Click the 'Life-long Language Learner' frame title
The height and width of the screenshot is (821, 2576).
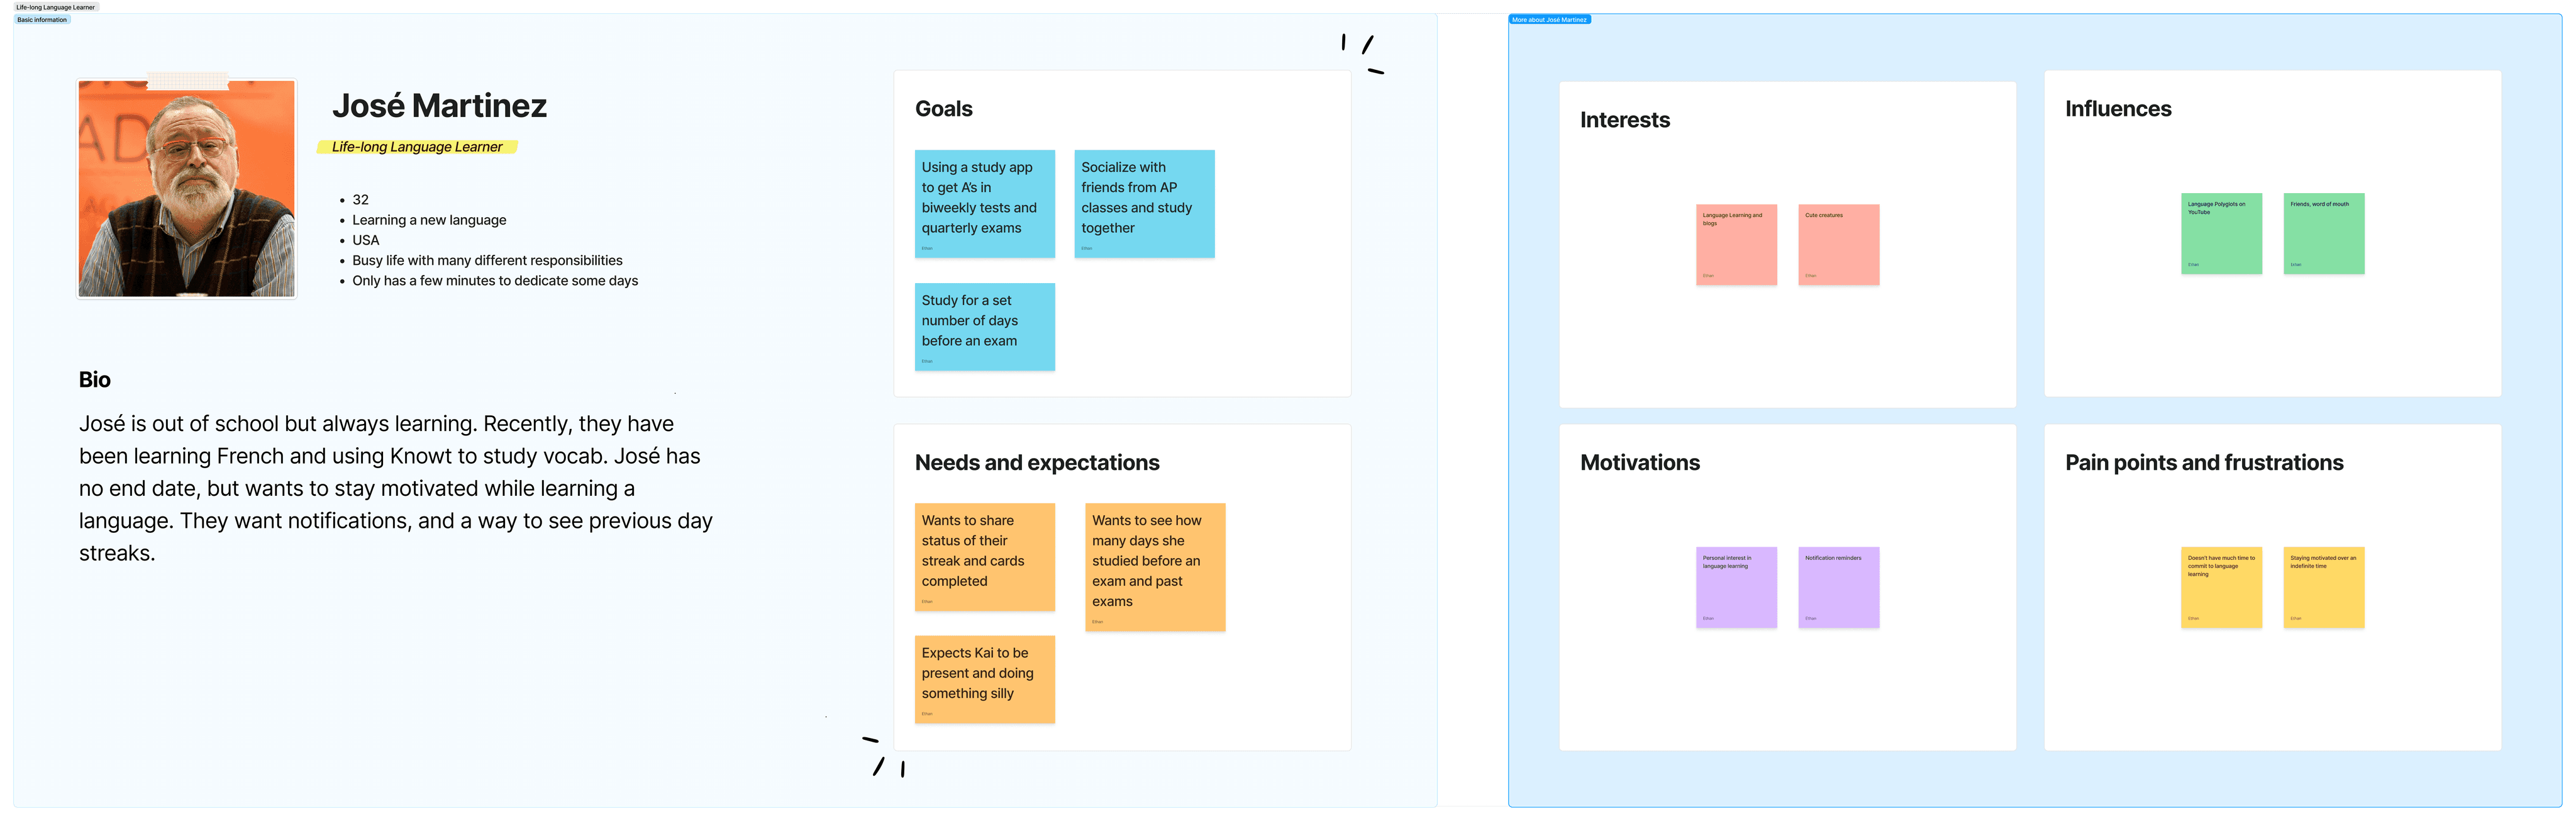click(55, 7)
